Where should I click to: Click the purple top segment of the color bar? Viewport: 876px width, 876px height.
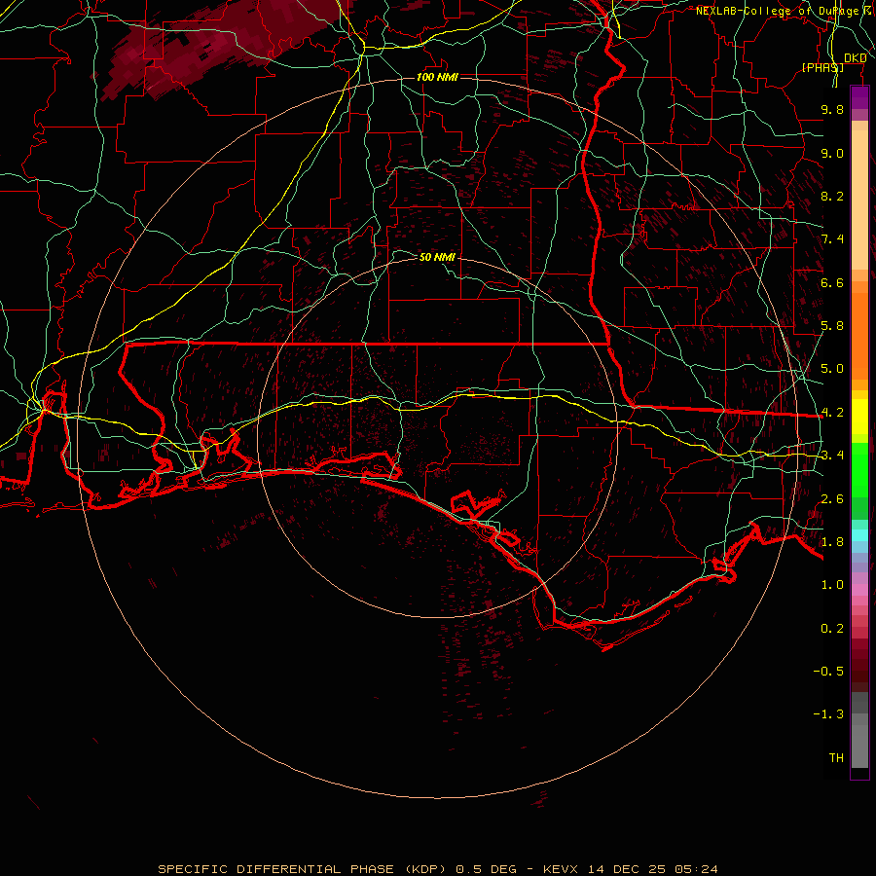tap(859, 97)
